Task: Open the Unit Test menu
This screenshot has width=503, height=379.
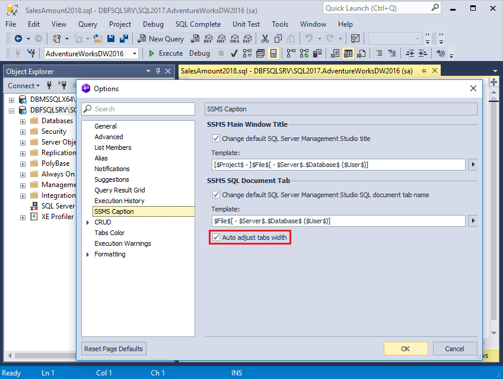Action: point(246,24)
